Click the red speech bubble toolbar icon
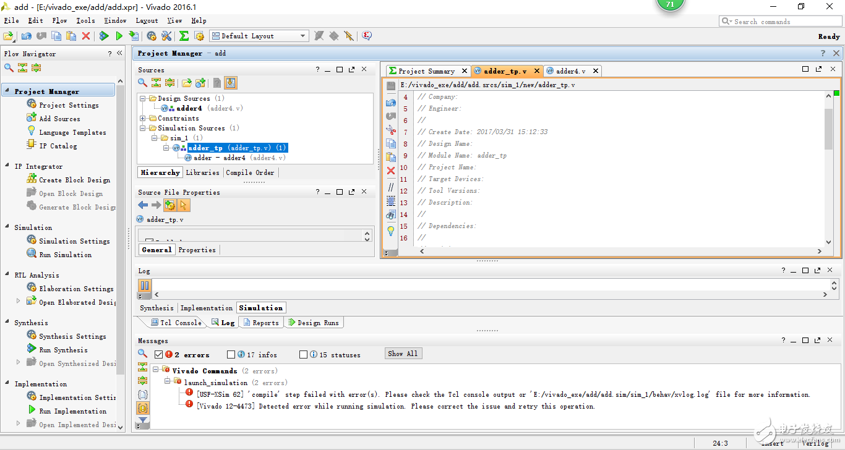Viewport: 845px width, 450px height. point(367,36)
